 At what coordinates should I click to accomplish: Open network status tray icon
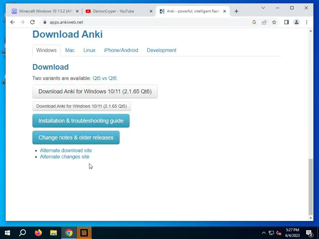271,233
